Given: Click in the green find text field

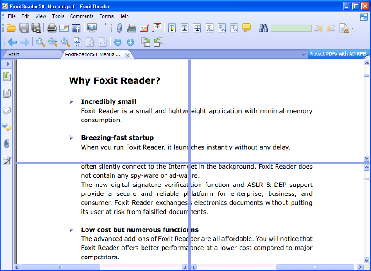Looking at the screenshot, I should tap(291, 28).
